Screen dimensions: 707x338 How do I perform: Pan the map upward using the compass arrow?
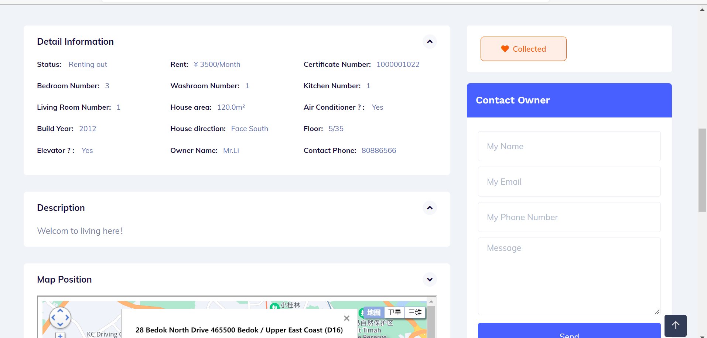tap(60, 311)
